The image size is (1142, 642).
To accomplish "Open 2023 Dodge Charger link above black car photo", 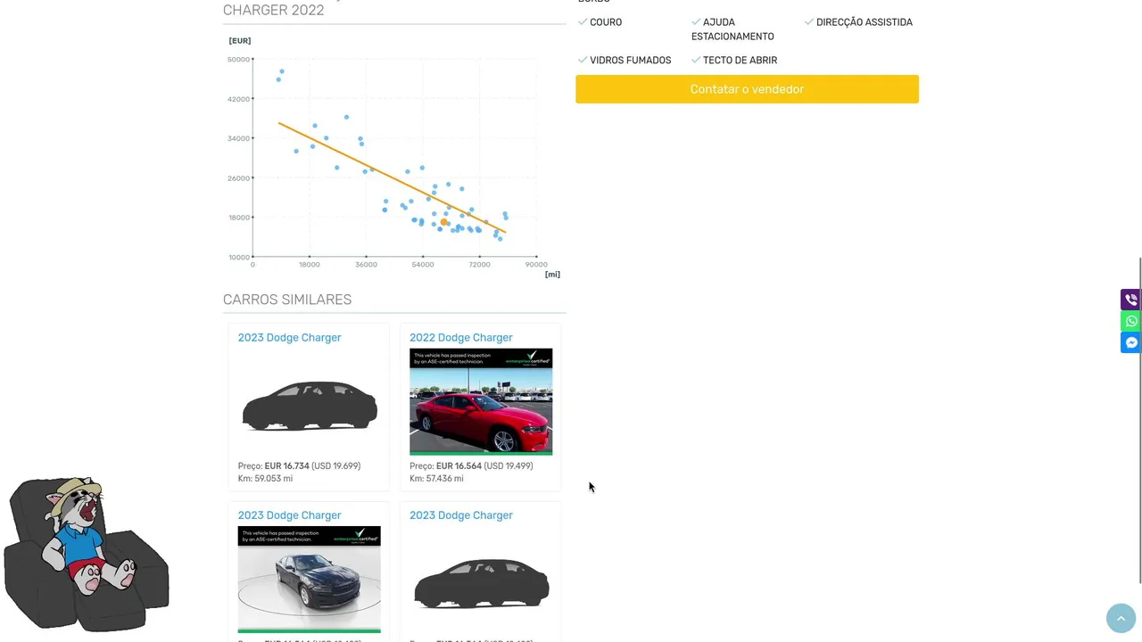I will pos(289,515).
